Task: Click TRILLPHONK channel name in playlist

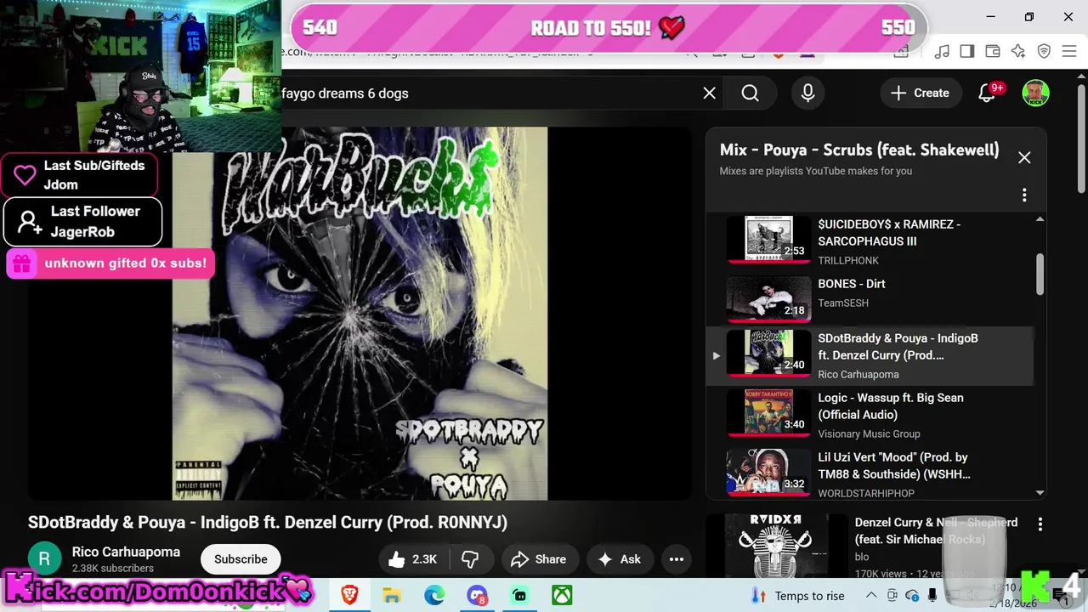Action: [x=848, y=261]
